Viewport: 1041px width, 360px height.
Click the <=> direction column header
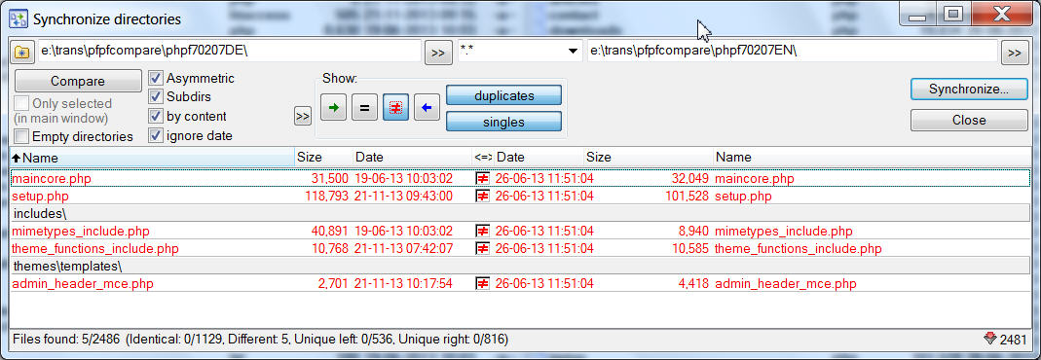483,157
